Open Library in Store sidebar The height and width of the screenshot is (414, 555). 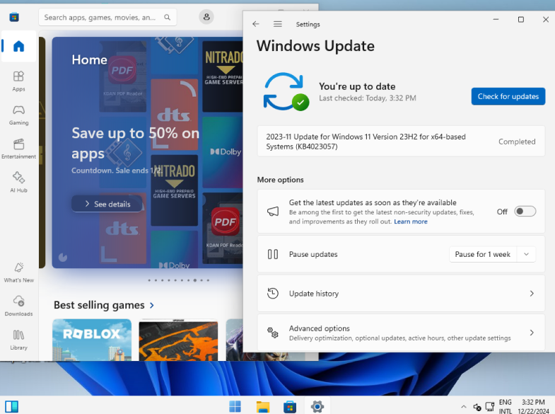click(18, 340)
